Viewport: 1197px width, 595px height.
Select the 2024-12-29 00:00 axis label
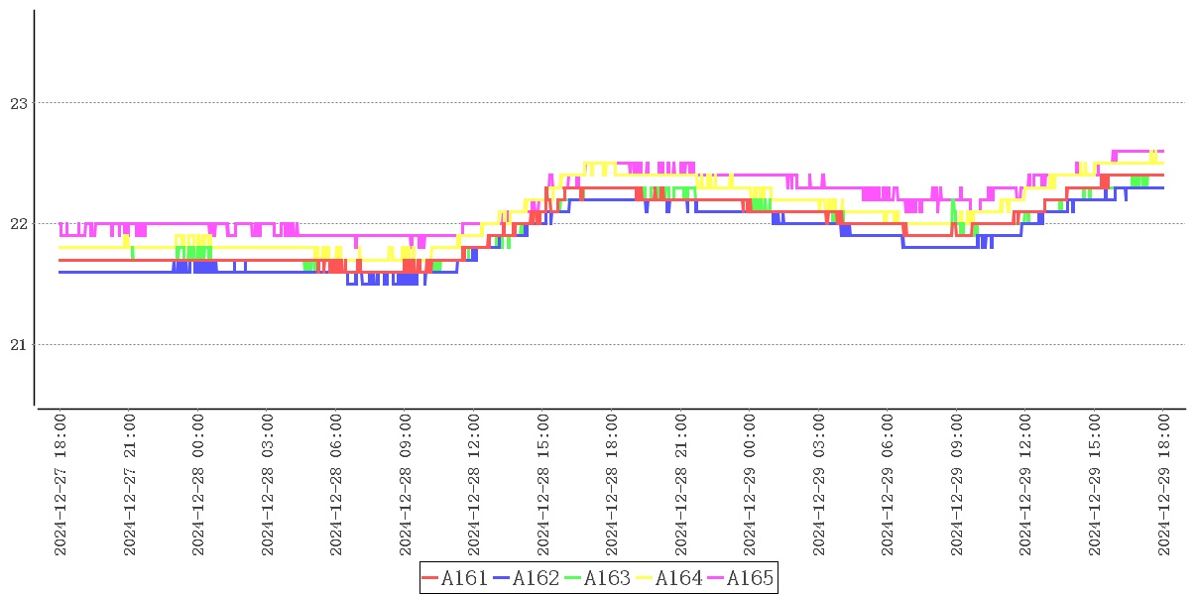(751, 485)
